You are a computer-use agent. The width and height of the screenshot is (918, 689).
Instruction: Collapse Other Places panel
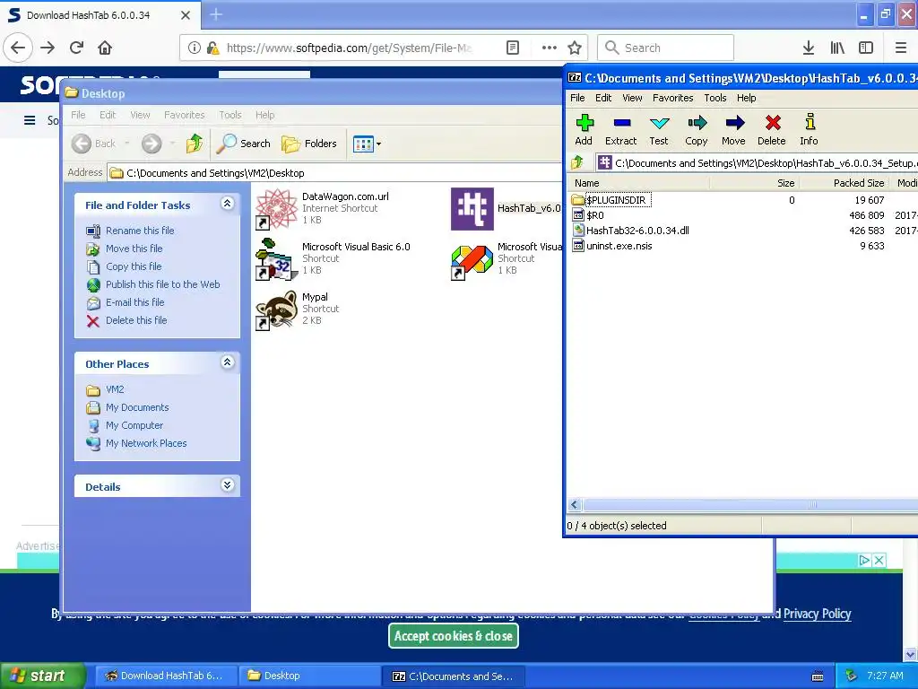coord(227,362)
